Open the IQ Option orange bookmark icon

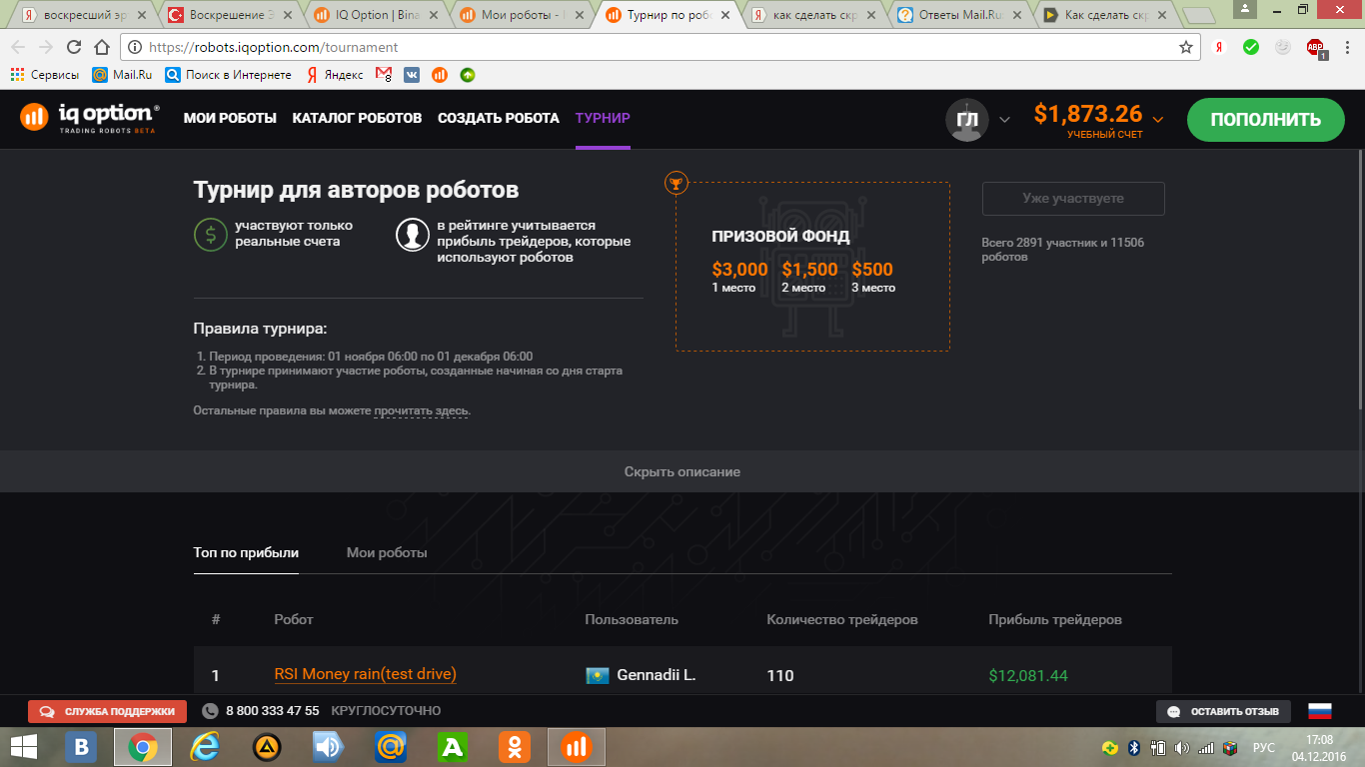(x=440, y=75)
